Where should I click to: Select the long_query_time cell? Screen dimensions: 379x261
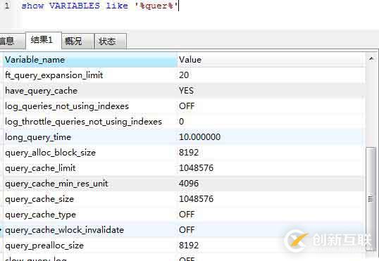(x=90, y=137)
